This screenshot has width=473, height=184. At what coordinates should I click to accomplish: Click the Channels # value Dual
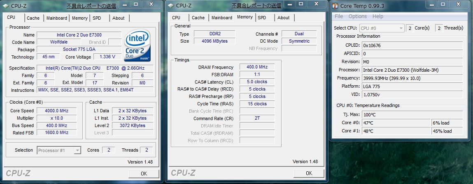pos(299,34)
